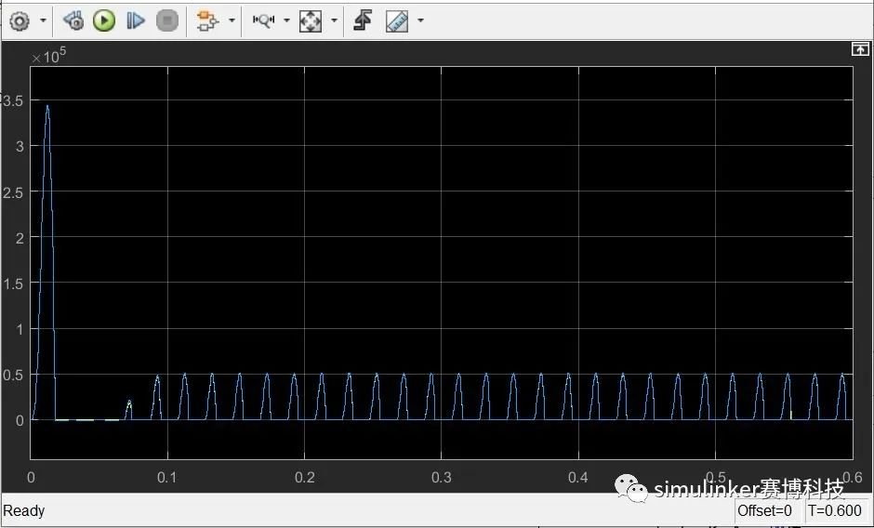The image size is (874, 528).
Task: Click the Offset=0 status field
Action: point(764,510)
